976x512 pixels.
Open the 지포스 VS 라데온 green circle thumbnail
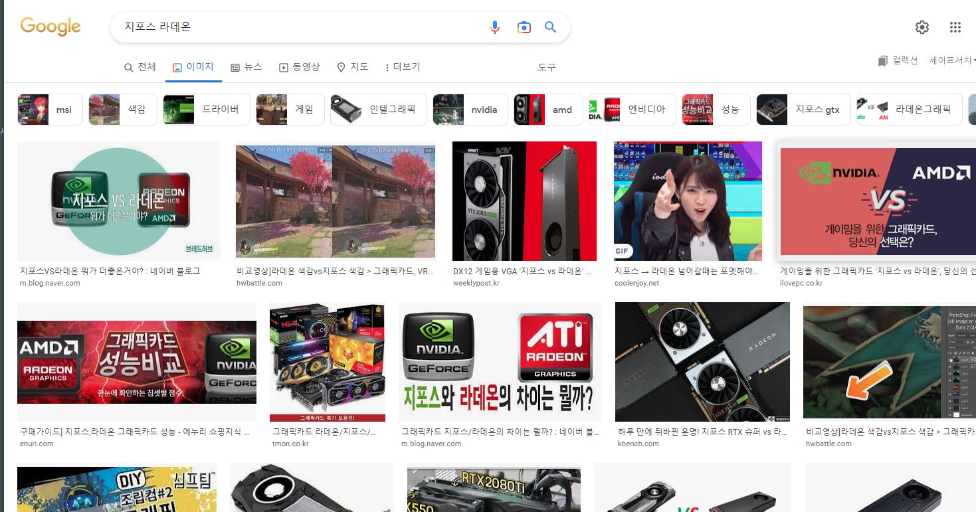coord(119,201)
